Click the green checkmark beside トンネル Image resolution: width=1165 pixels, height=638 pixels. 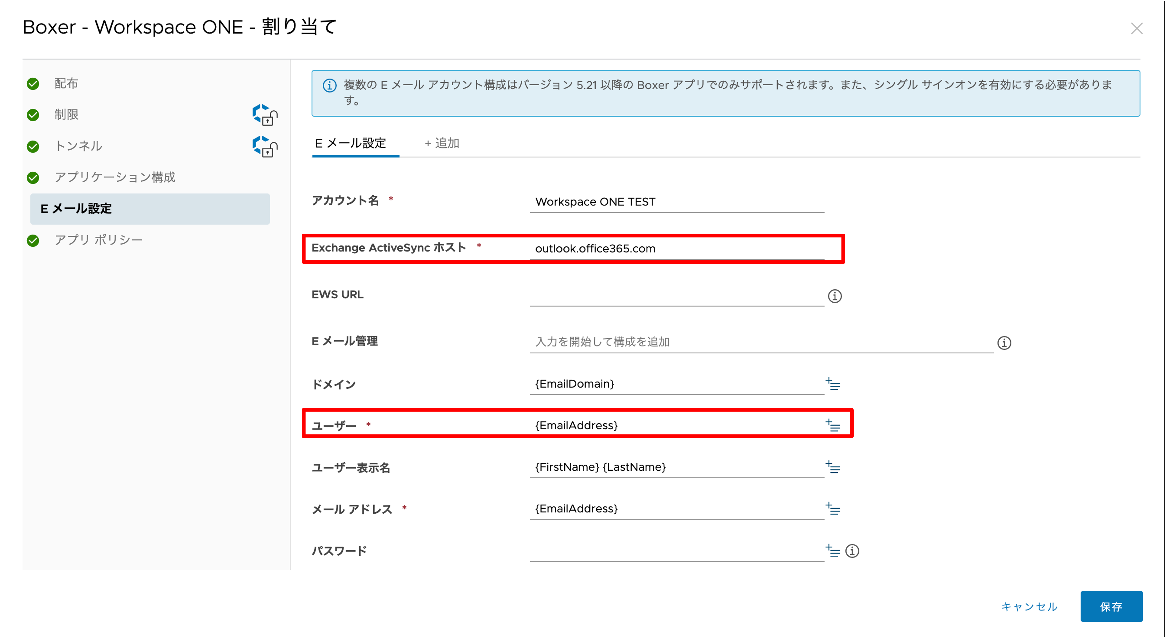[33, 146]
